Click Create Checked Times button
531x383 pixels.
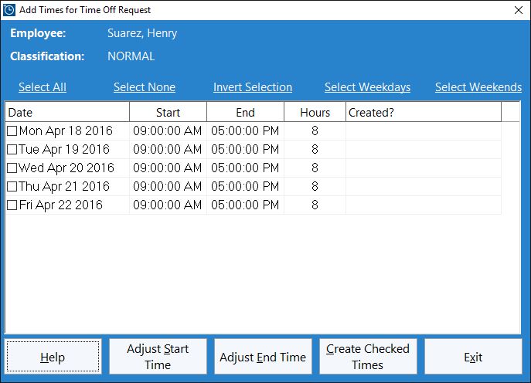pos(368,357)
